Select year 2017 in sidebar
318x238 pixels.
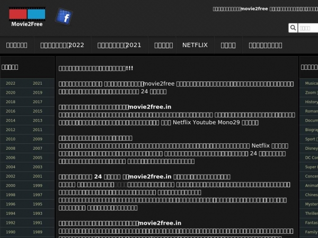click(38, 102)
